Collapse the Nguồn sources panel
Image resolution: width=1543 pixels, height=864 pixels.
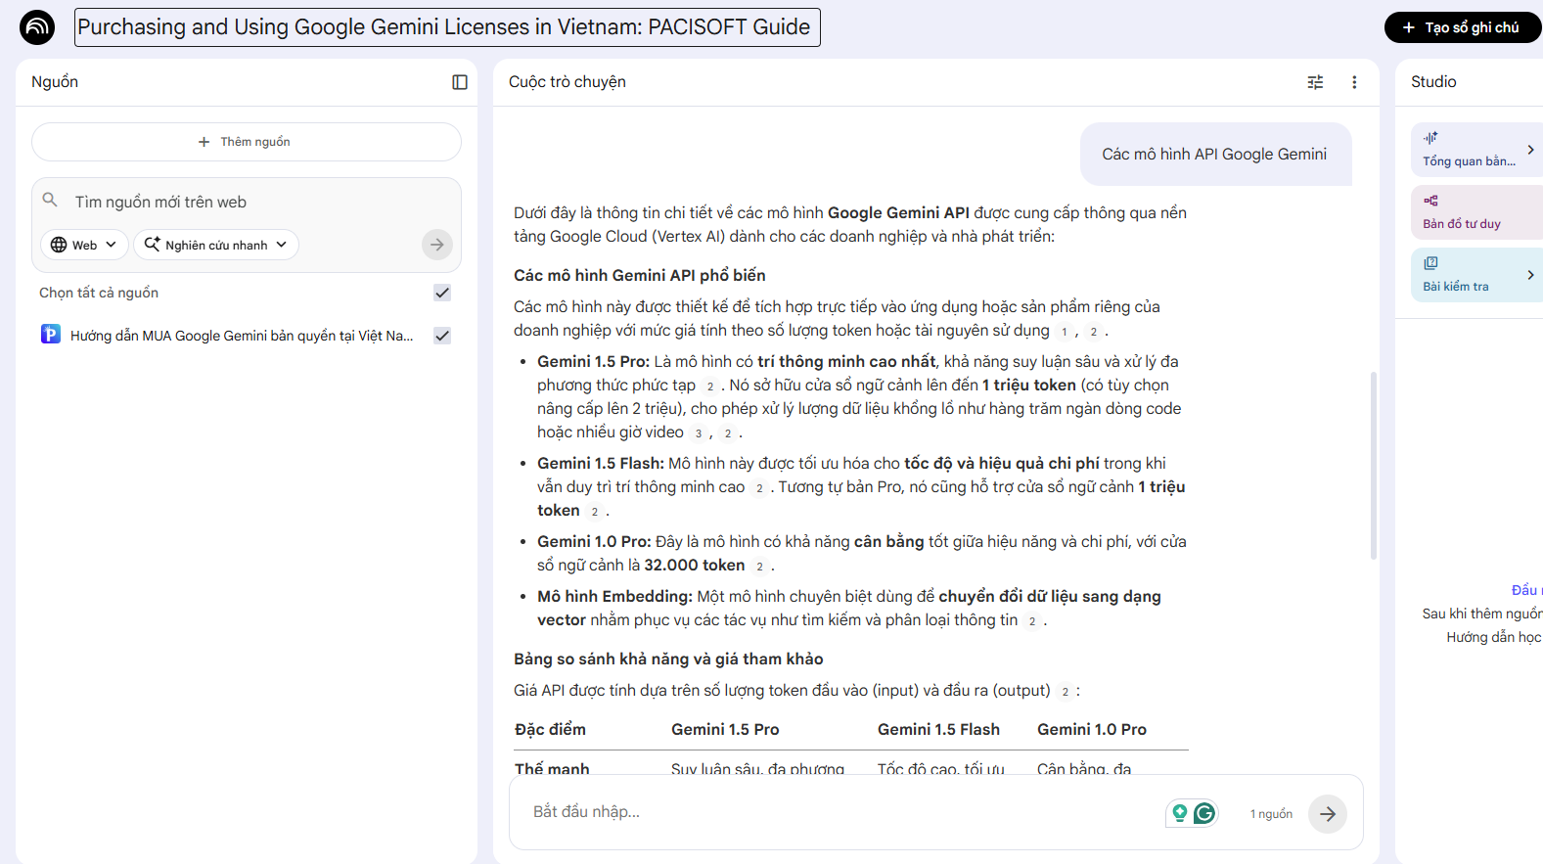459,82
